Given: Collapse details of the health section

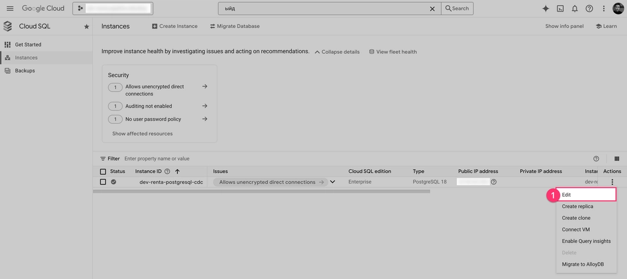Looking at the screenshot, I should 337,52.
